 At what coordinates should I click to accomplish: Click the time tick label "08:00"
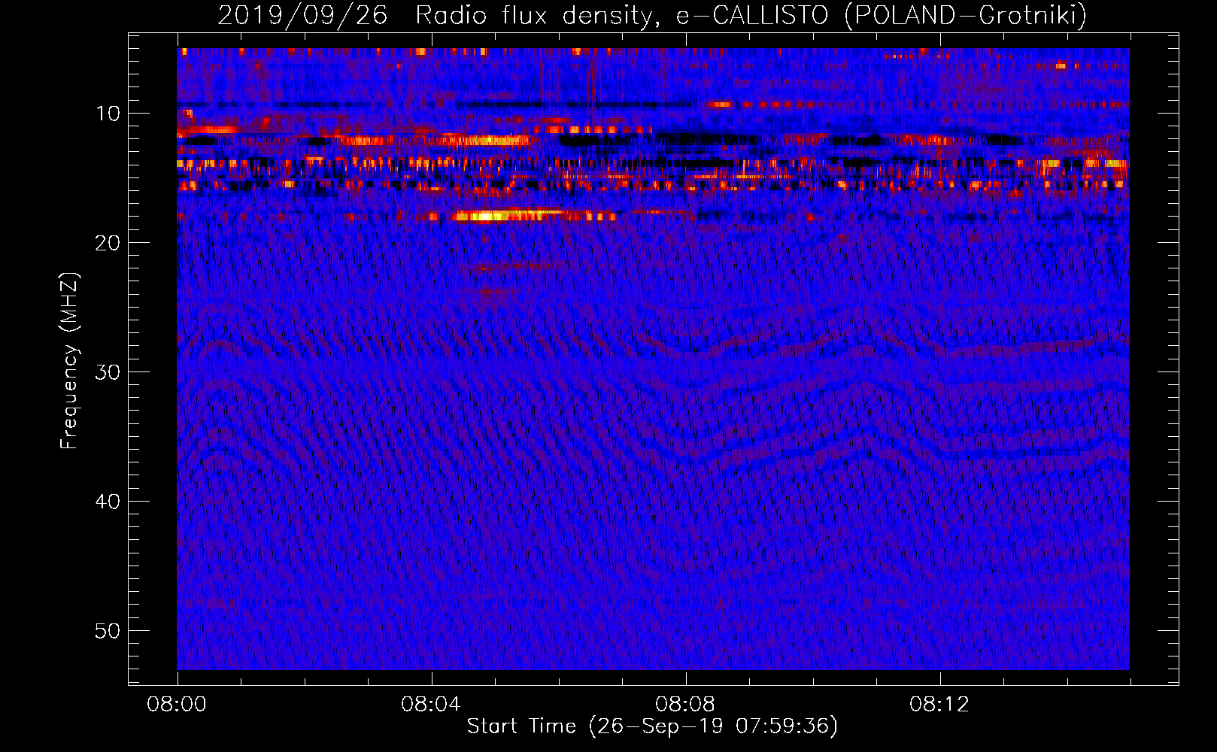177,705
